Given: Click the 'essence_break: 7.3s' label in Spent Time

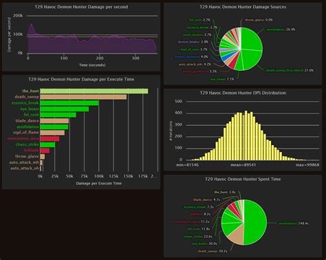Looking at the screenshot, I should point(199,207).
